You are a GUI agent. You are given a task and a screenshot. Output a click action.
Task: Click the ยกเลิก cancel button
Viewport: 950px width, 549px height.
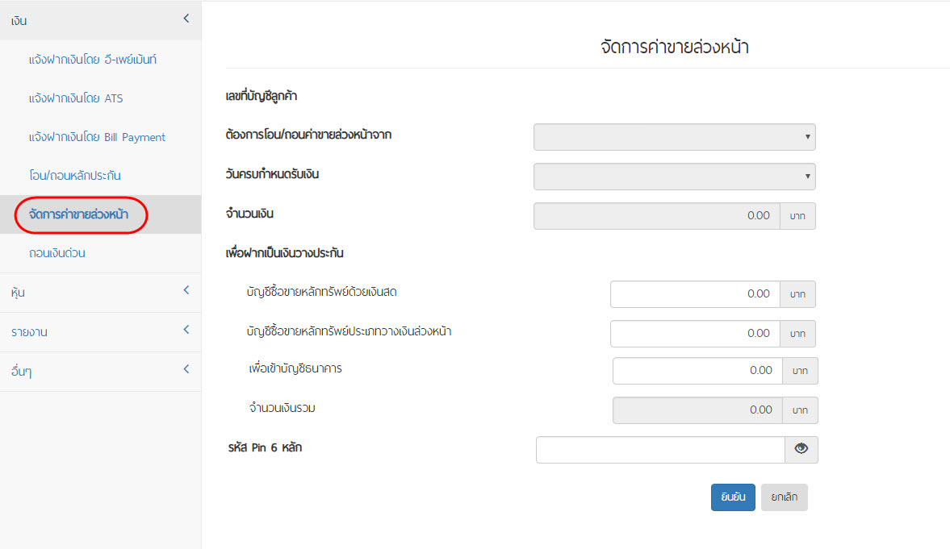pos(784,497)
